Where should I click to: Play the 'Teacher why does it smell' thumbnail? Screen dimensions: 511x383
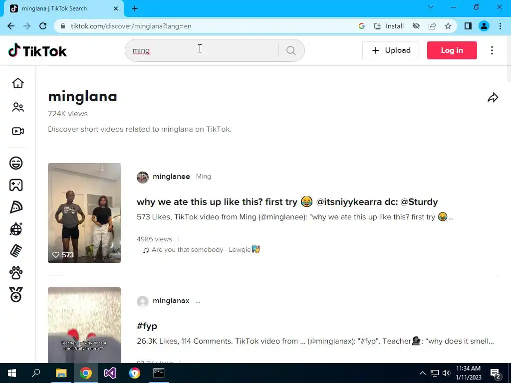[x=84, y=325]
